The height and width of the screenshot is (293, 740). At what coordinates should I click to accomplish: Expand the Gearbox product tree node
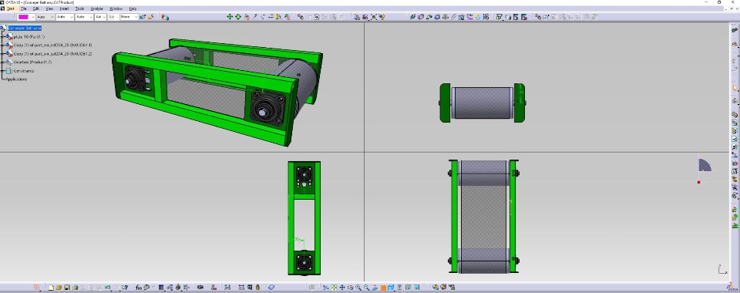tap(3, 62)
